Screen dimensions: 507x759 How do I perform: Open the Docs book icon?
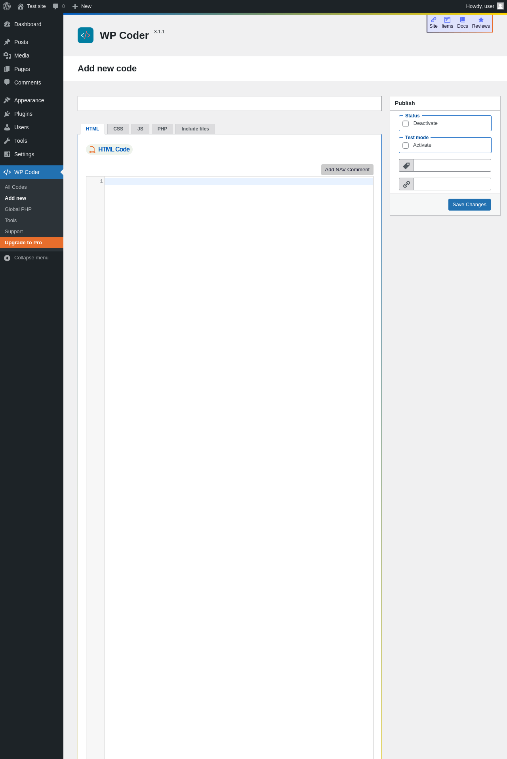(x=462, y=20)
